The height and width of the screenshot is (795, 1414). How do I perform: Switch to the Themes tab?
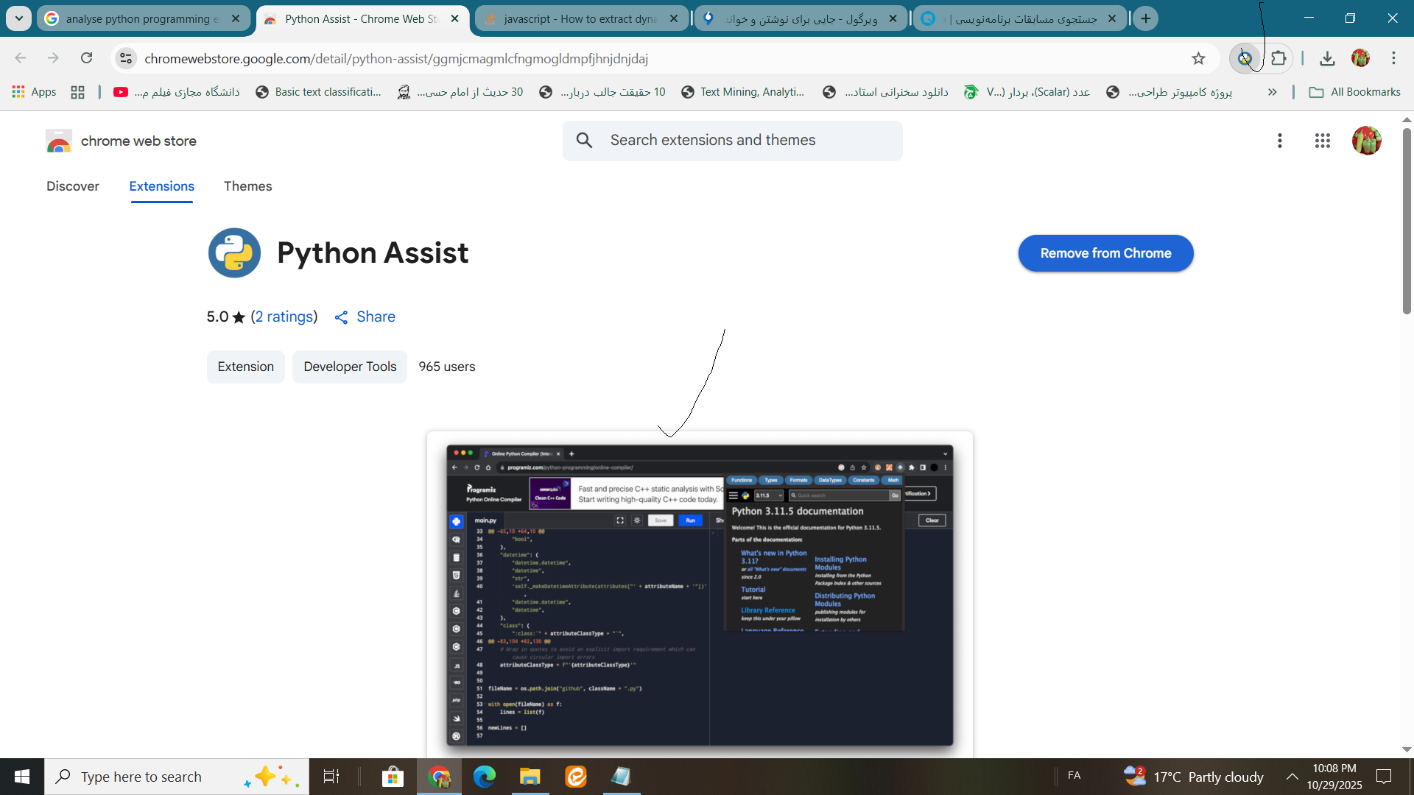(247, 186)
